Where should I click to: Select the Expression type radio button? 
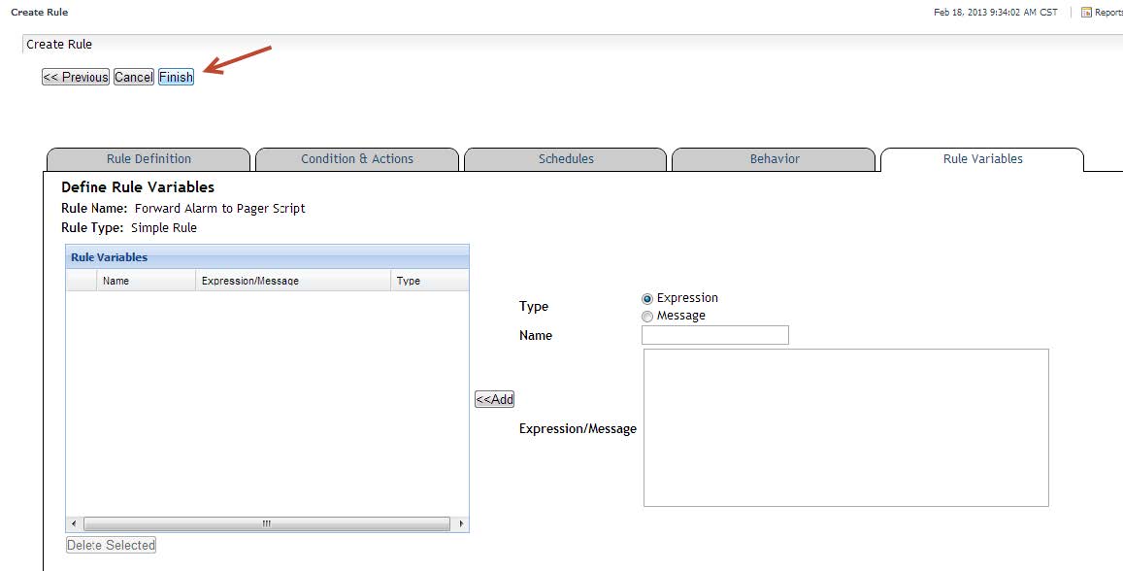[x=647, y=299]
